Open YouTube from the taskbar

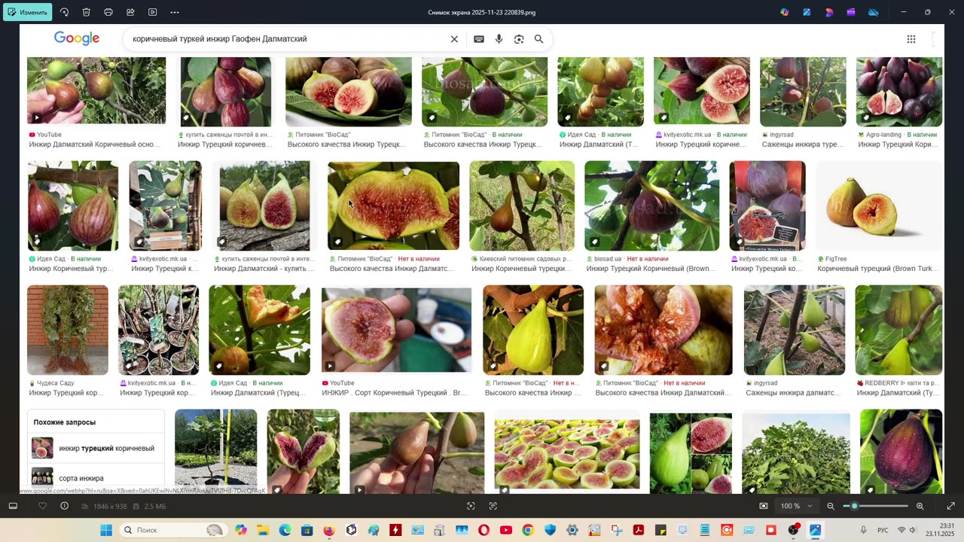(x=505, y=530)
